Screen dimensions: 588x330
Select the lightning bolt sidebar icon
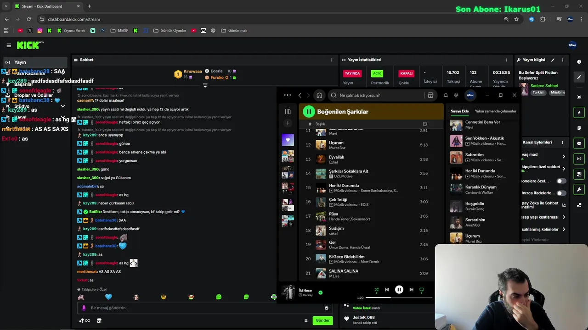tap(579, 112)
